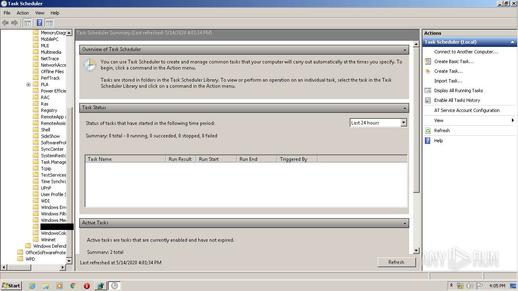This screenshot has height=291, width=518.
Task: Click the Forward arrow in toolbar
Action: click(x=14, y=23)
